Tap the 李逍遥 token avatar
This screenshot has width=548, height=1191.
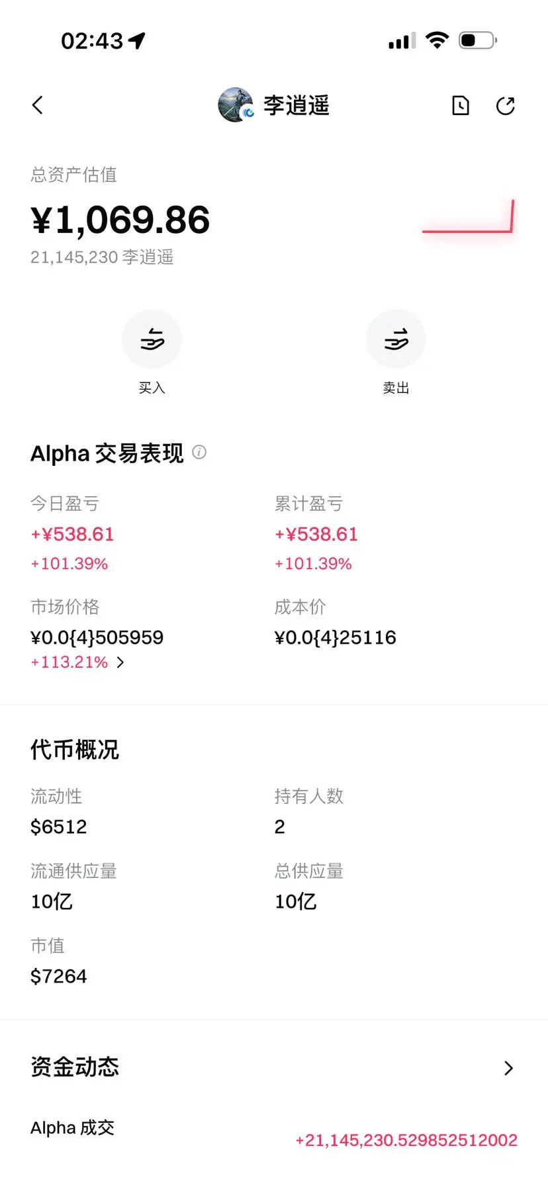point(236,105)
